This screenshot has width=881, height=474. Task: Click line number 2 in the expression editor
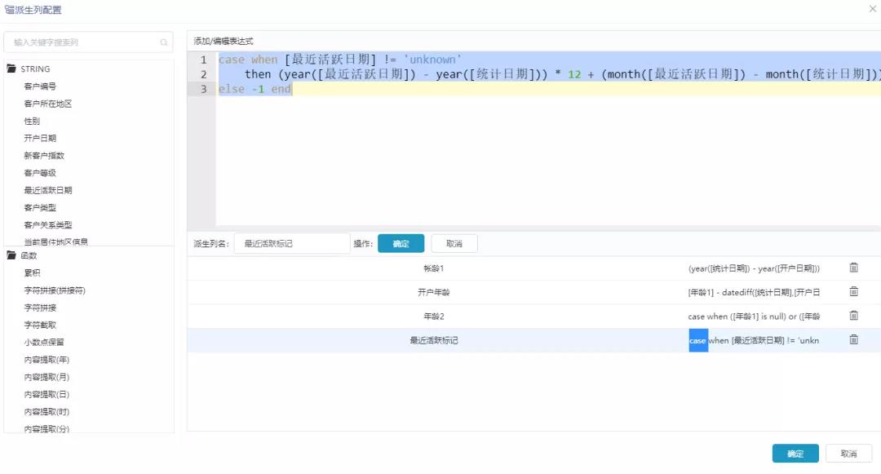click(203, 74)
